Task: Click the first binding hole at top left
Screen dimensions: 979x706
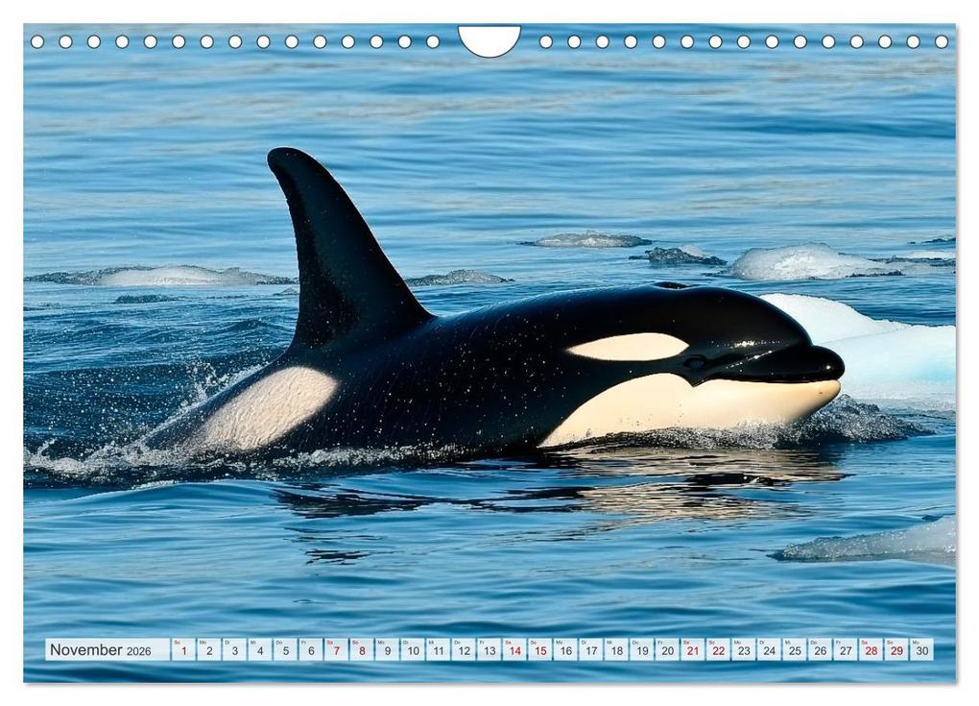Action: (37, 41)
